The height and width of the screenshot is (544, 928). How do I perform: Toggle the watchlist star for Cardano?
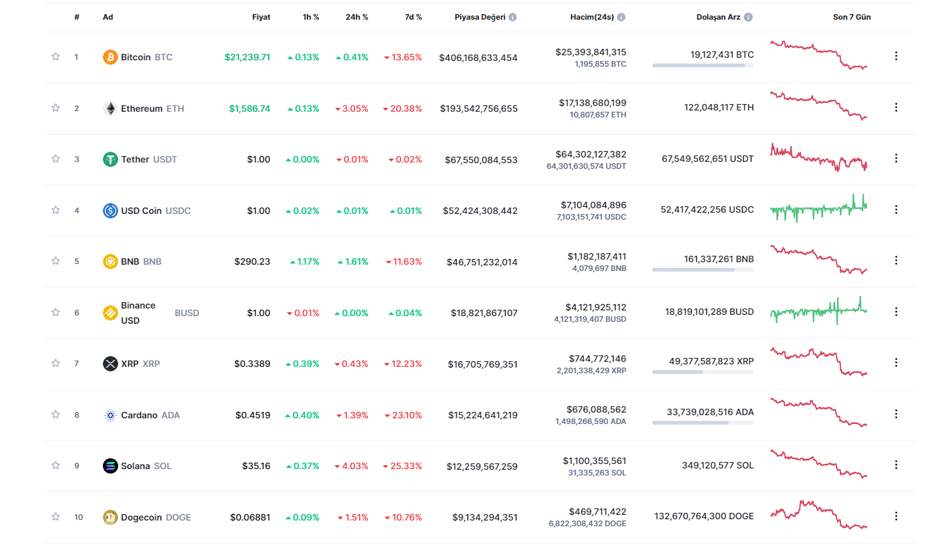56,415
